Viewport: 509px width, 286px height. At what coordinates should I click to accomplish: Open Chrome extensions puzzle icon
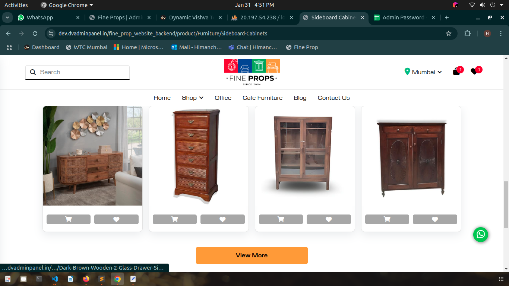[x=467, y=34]
